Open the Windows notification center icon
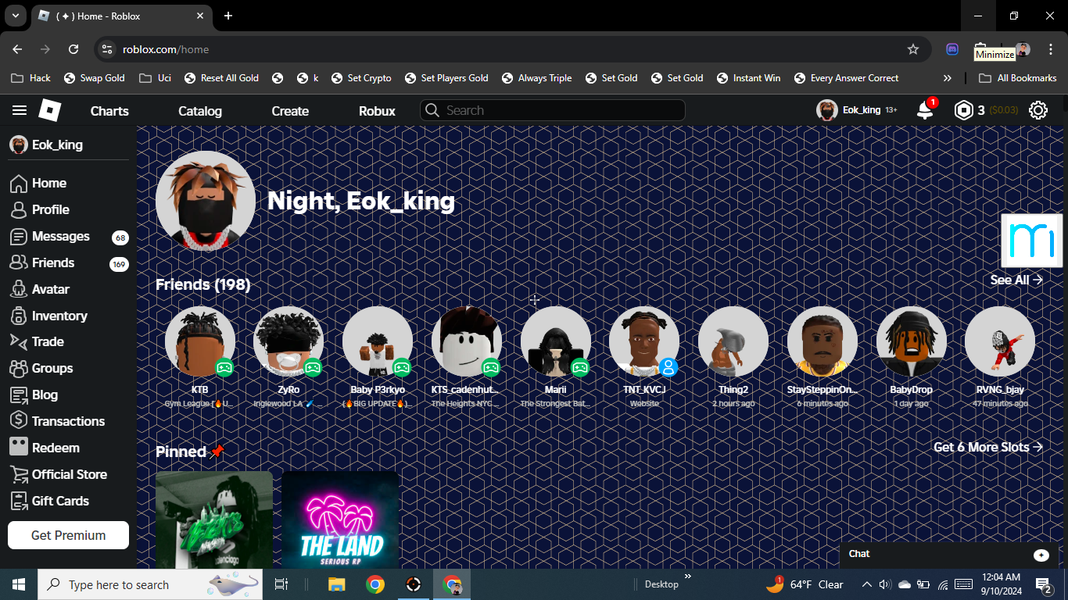 (1044, 584)
